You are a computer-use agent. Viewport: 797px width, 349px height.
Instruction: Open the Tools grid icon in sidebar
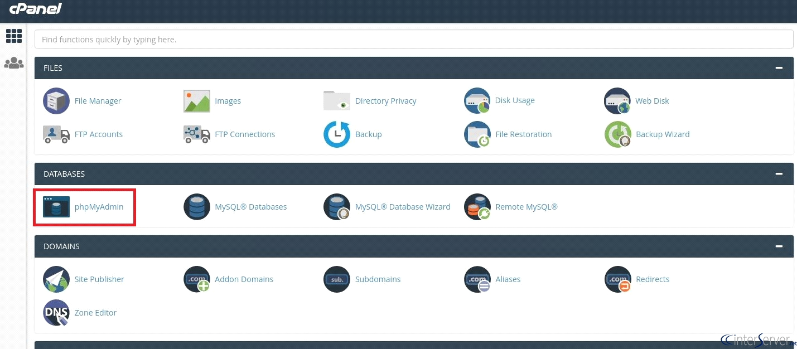pos(13,36)
